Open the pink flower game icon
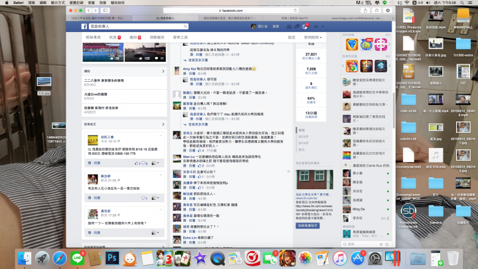This screenshot has height=269, width=478. (x=381, y=45)
